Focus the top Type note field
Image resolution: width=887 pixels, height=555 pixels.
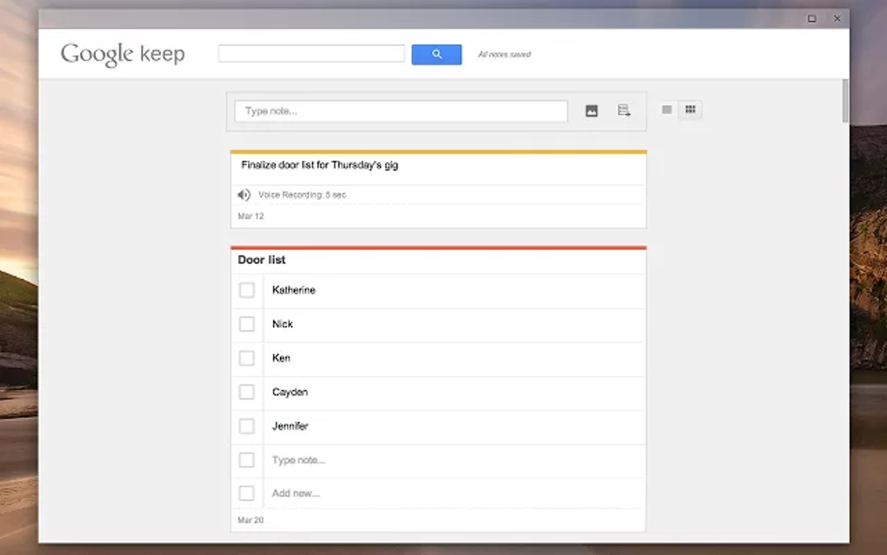pyautogui.click(x=400, y=111)
